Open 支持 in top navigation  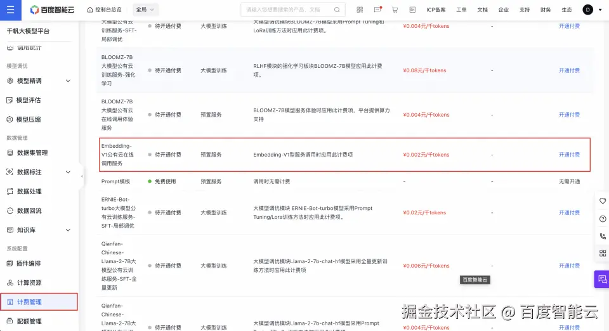(525, 10)
